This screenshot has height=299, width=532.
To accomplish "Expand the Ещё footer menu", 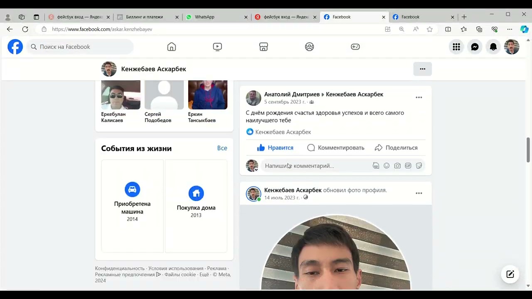I will pyautogui.click(x=204, y=274).
